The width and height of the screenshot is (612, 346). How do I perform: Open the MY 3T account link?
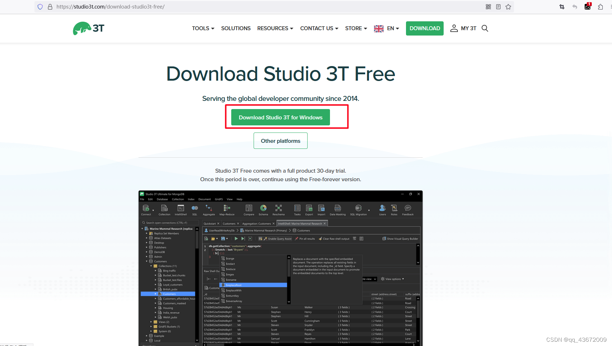pos(463,28)
